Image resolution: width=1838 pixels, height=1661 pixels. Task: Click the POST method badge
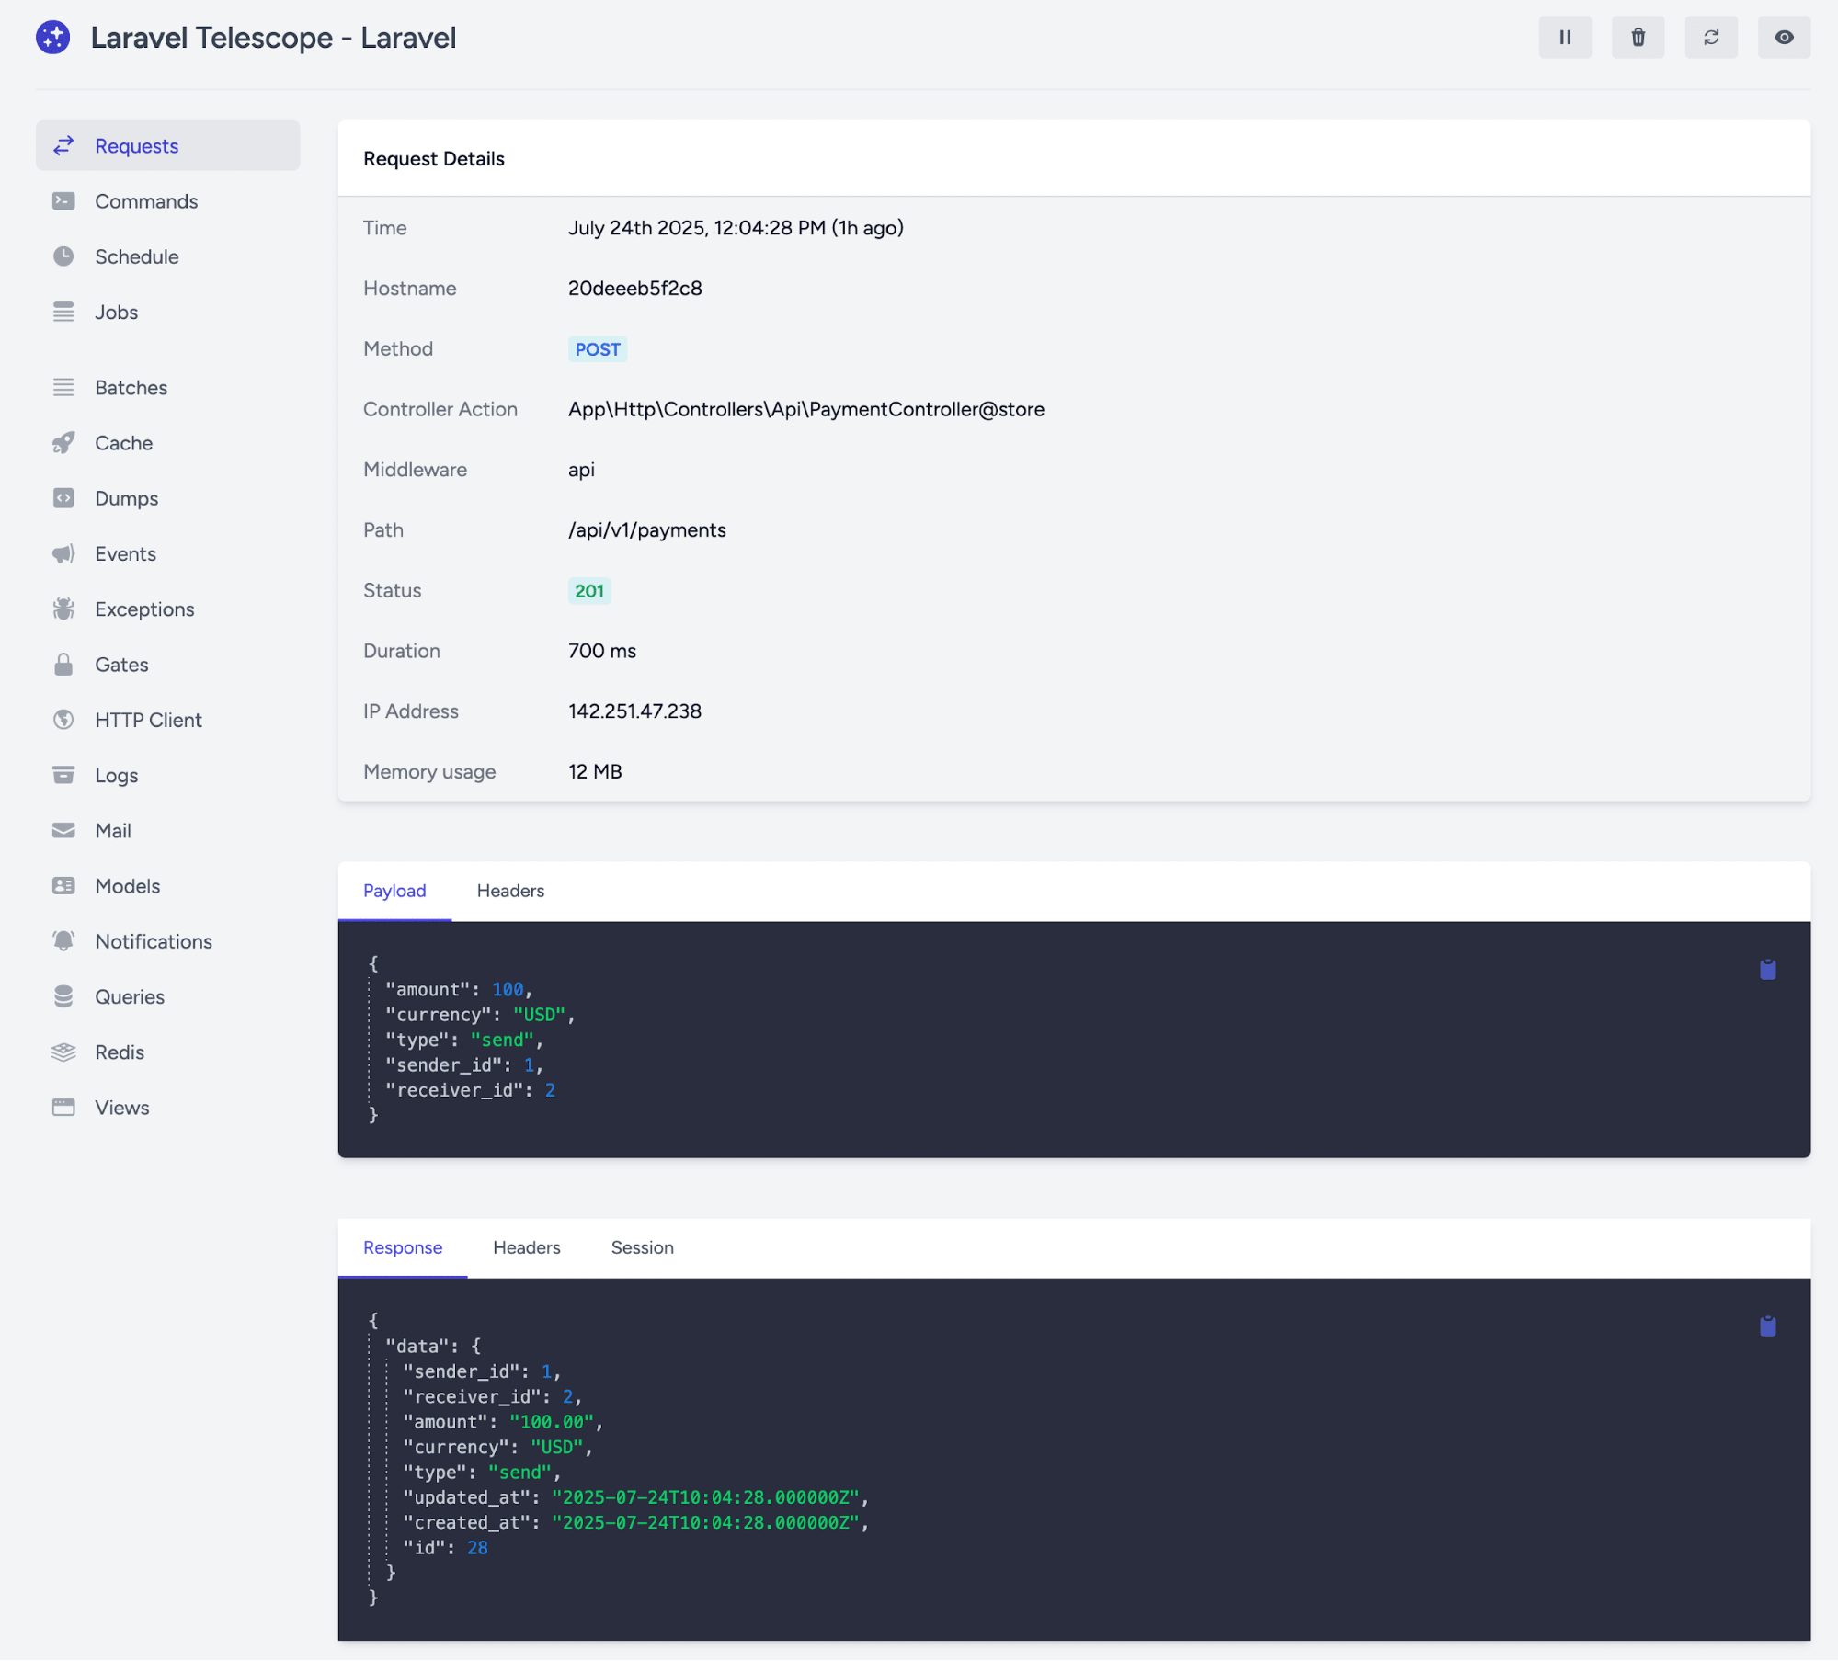coord(597,349)
